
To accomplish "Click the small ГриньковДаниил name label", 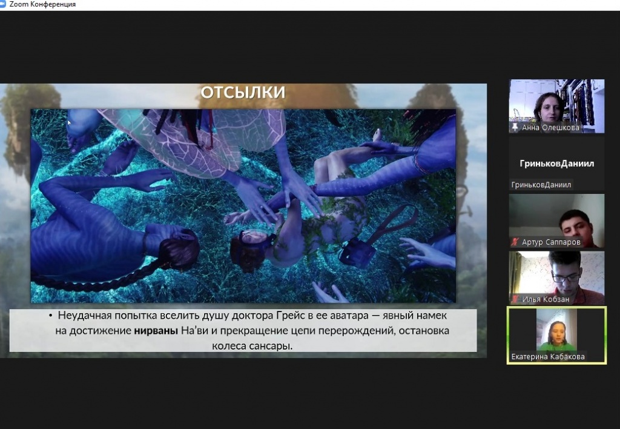I will [541, 185].
